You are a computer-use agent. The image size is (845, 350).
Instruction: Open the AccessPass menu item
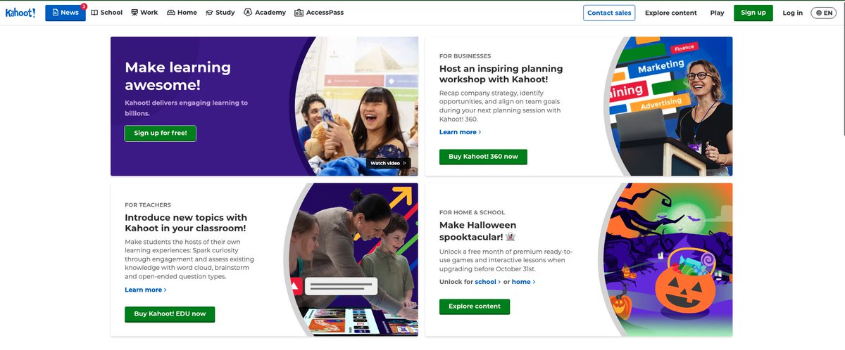click(319, 13)
